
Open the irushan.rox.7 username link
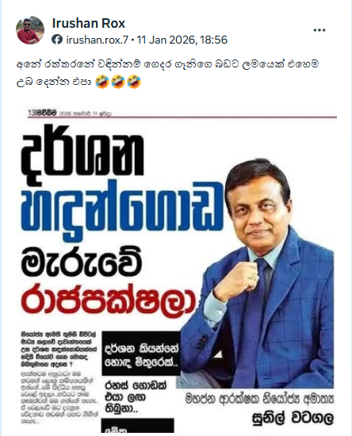click(x=98, y=40)
